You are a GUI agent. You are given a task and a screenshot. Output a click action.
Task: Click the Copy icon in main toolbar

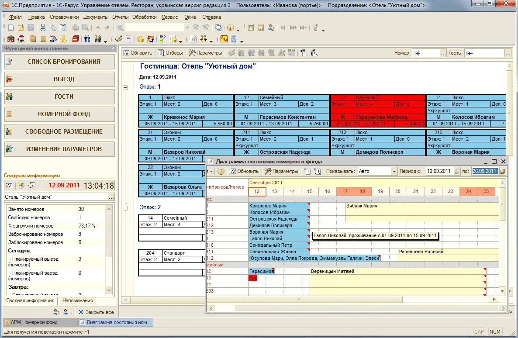tap(53, 28)
